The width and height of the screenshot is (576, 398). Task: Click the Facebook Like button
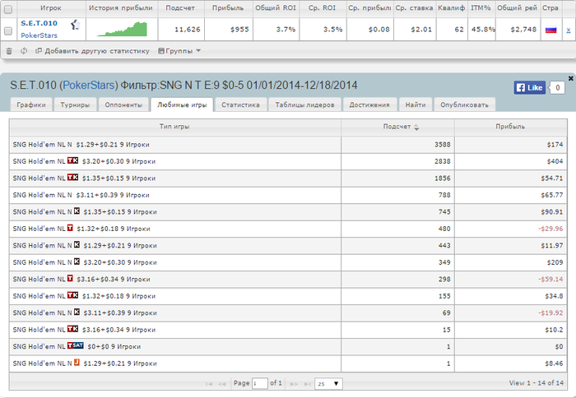(x=529, y=87)
